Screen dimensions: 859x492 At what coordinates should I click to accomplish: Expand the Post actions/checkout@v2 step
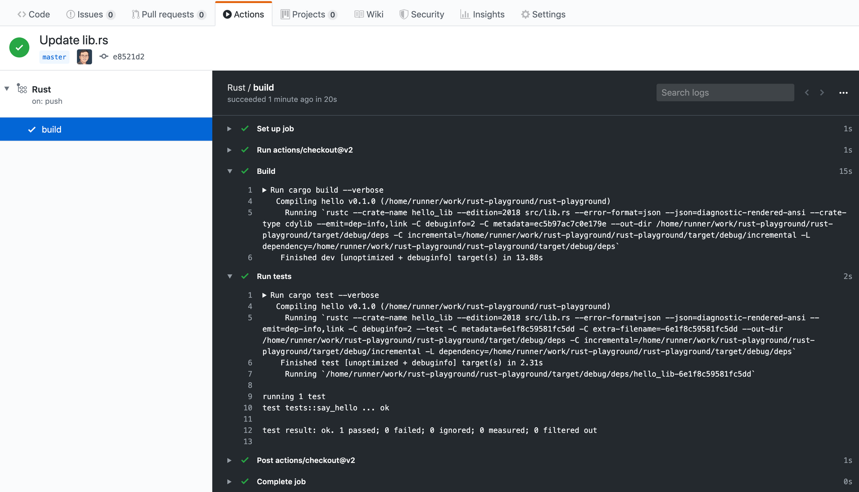(x=229, y=460)
